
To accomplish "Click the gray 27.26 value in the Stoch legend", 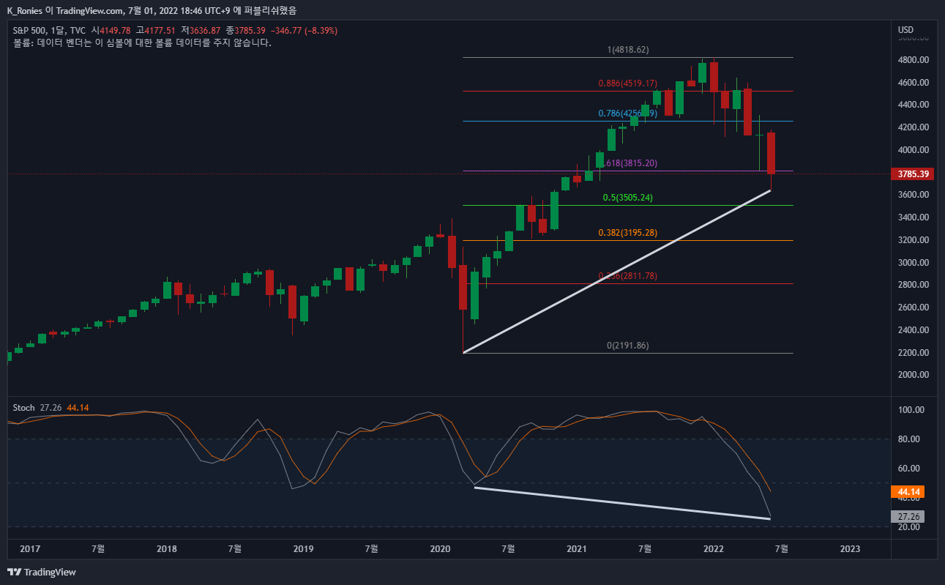I will pos(51,407).
